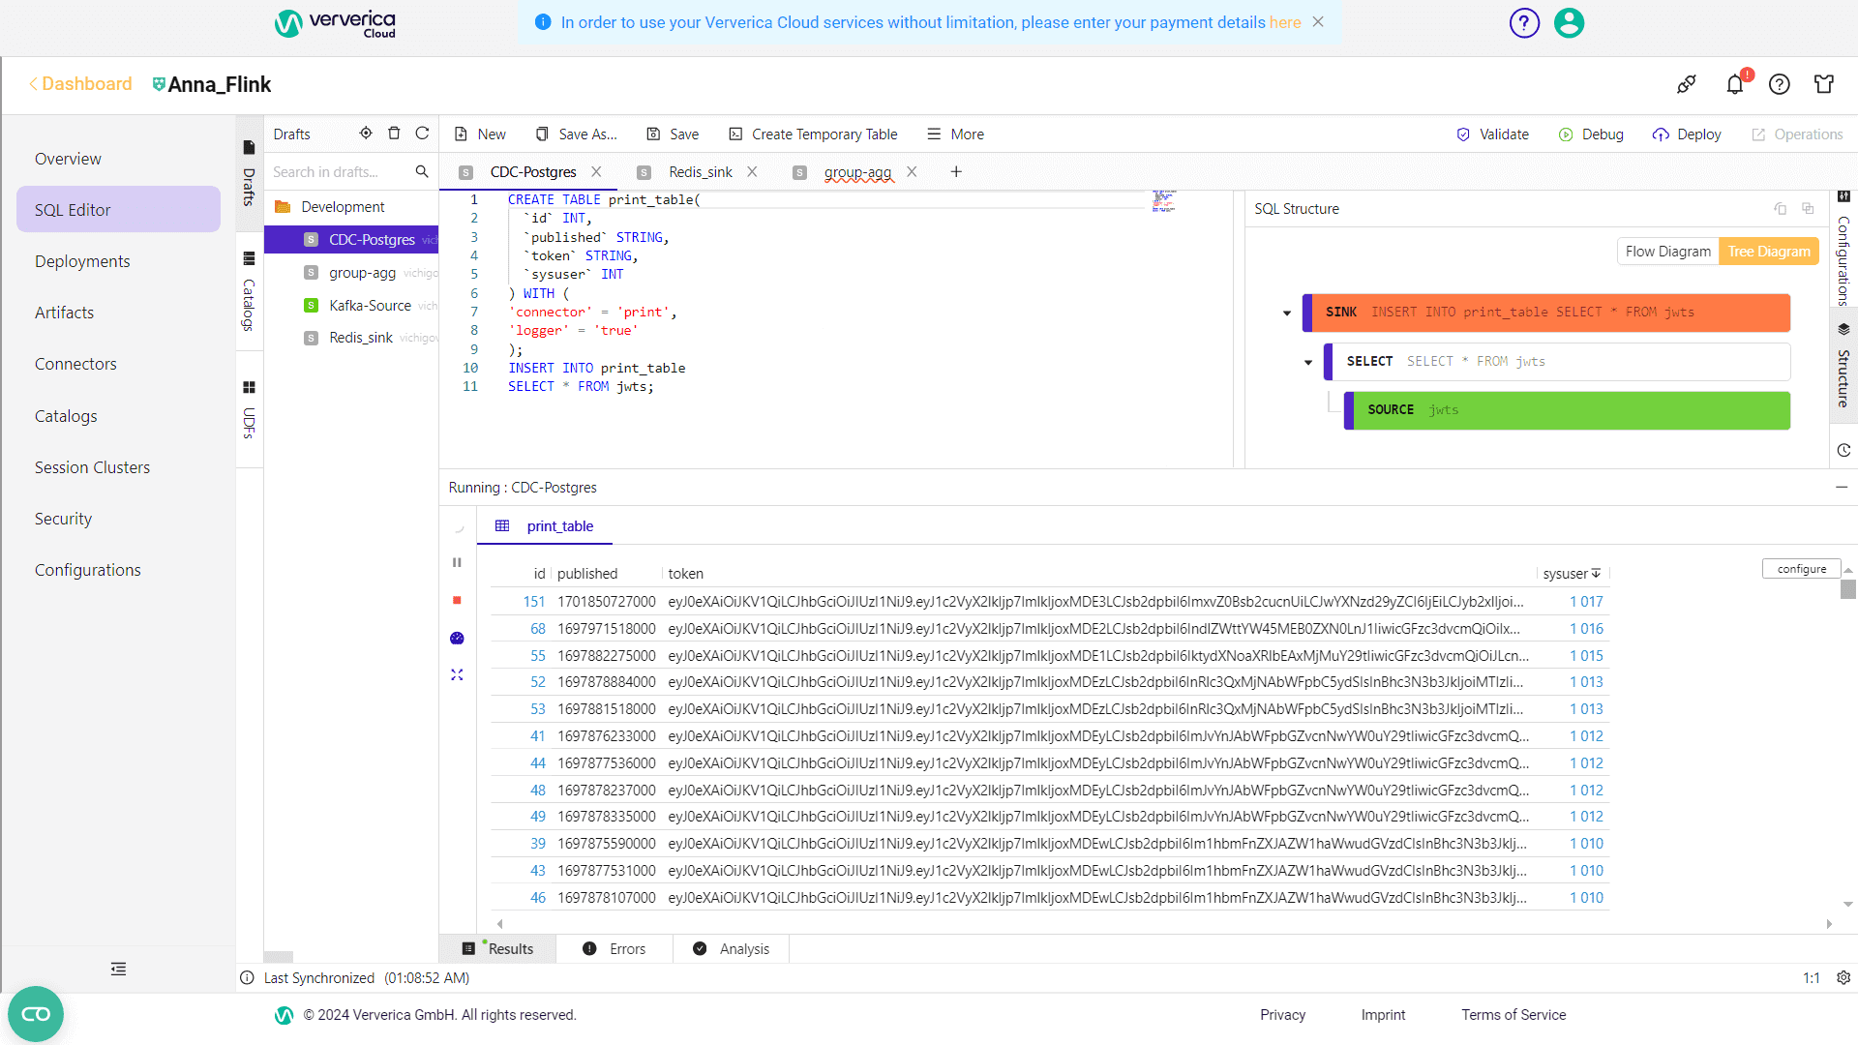Close the group-agg tab

(x=912, y=171)
